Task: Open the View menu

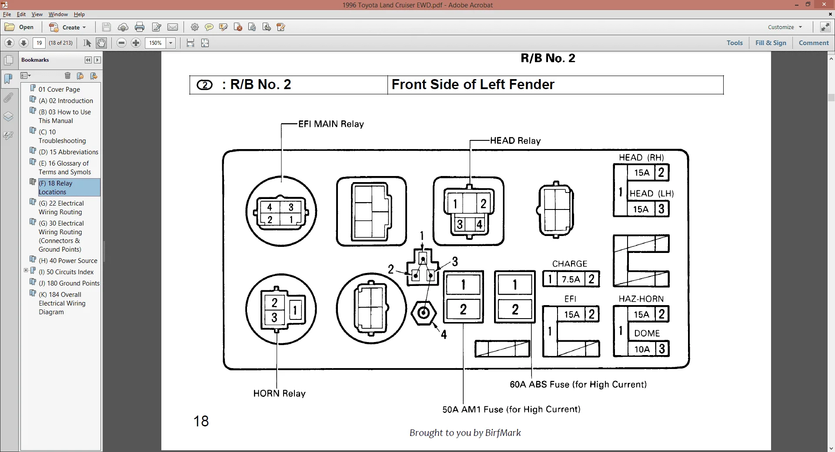Action: point(37,14)
